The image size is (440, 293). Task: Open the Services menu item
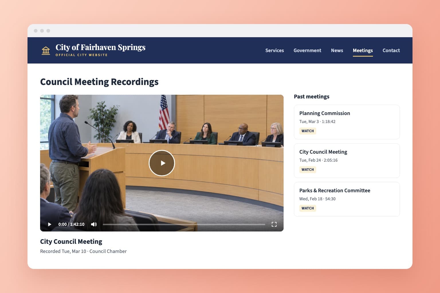pos(274,50)
